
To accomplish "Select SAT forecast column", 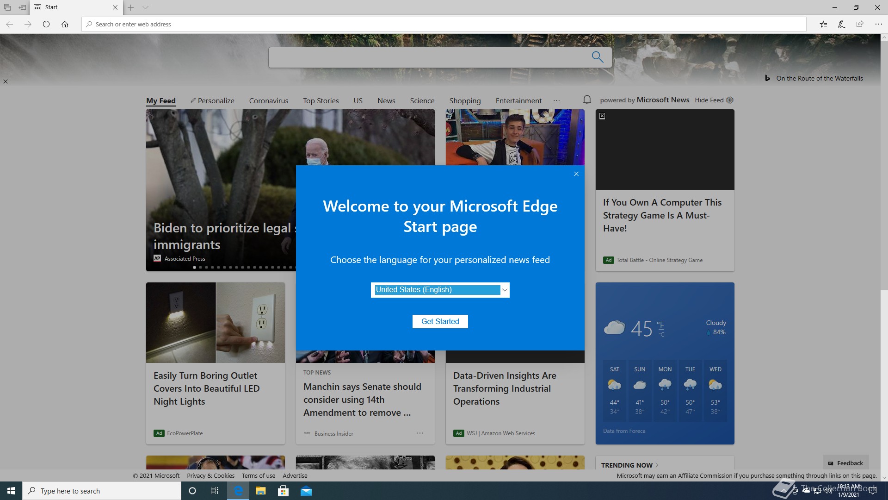I will tap(614, 390).
